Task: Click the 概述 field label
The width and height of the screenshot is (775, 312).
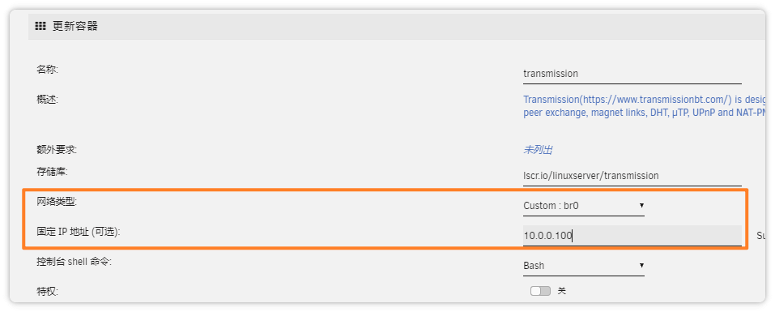Action: click(48, 100)
